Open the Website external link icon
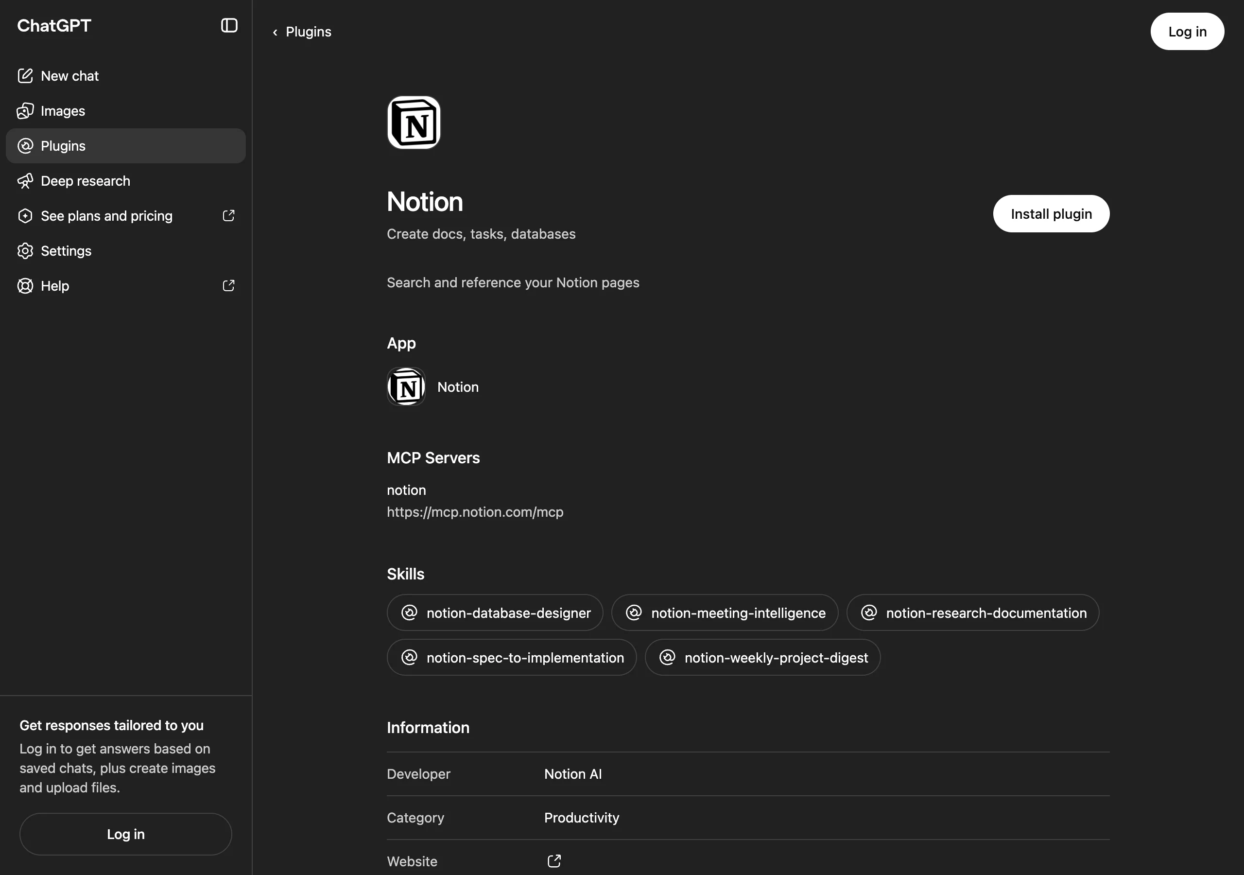The height and width of the screenshot is (875, 1244). 554,861
